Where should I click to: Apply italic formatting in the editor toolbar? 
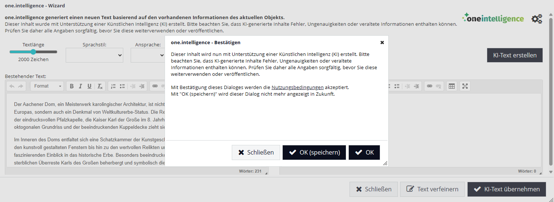(80, 86)
